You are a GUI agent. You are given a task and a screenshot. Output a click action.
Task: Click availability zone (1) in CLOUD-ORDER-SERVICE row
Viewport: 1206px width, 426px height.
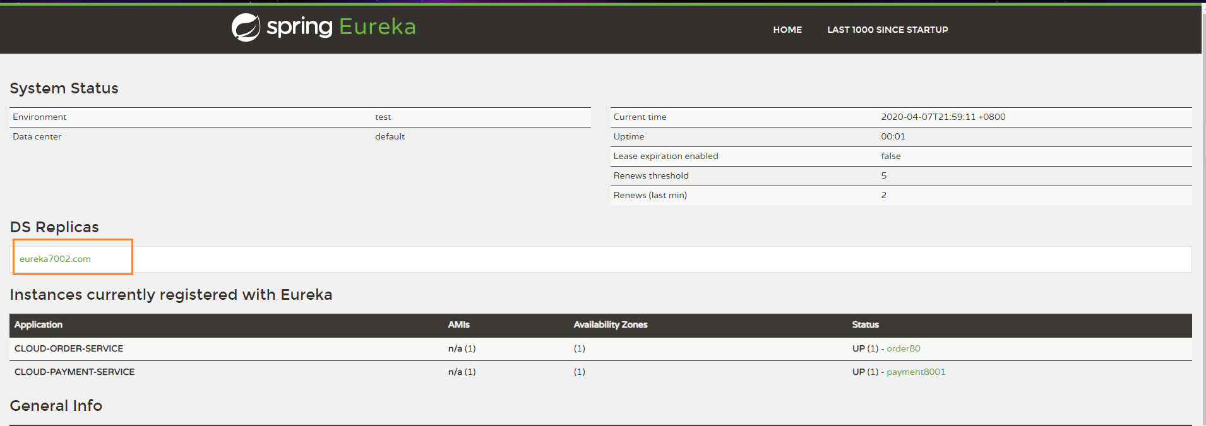[579, 348]
